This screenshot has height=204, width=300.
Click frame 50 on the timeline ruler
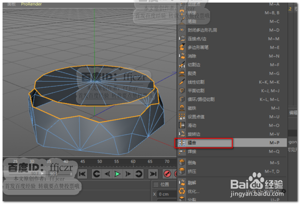(100, 161)
